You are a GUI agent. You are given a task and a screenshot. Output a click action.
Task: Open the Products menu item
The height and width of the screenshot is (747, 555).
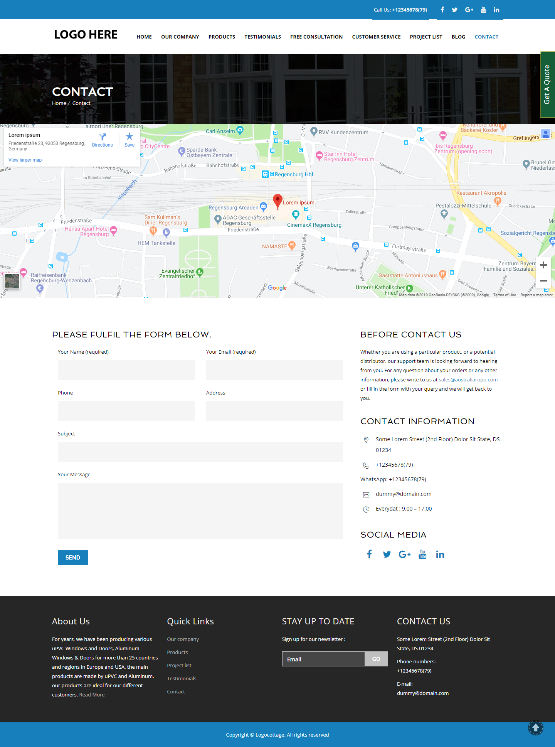point(222,37)
